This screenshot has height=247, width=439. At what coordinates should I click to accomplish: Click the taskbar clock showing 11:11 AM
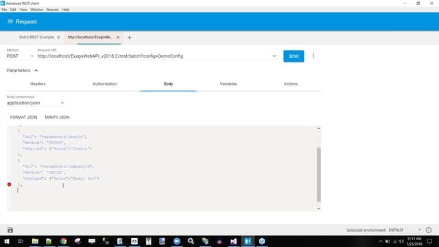point(414,241)
